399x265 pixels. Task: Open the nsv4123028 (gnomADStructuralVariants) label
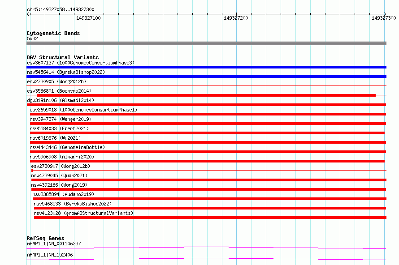pyautogui.click(x=83, y=213)
